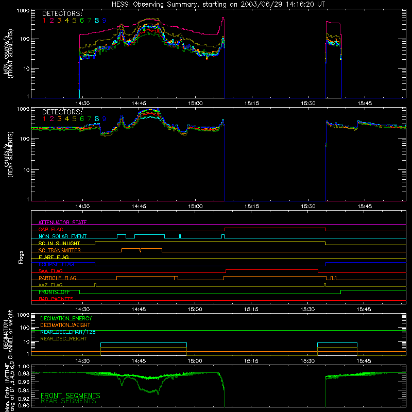Click the FRONTS OFF flag label
Viewport: 412px width, 412px height.
54,292
